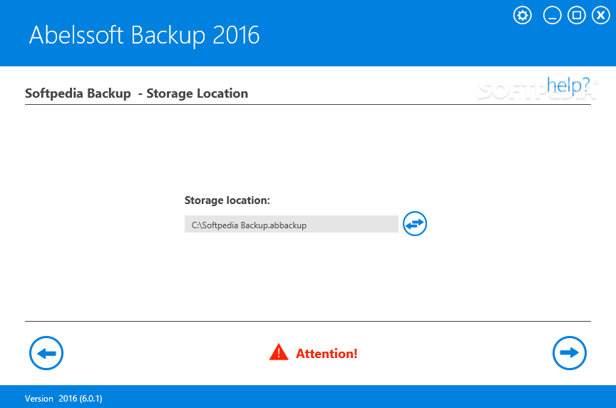Screen dimensions: 616x408
Task: Click the Storage Location part of the heading
Action: pyautogui.click(x=197, y=93)
